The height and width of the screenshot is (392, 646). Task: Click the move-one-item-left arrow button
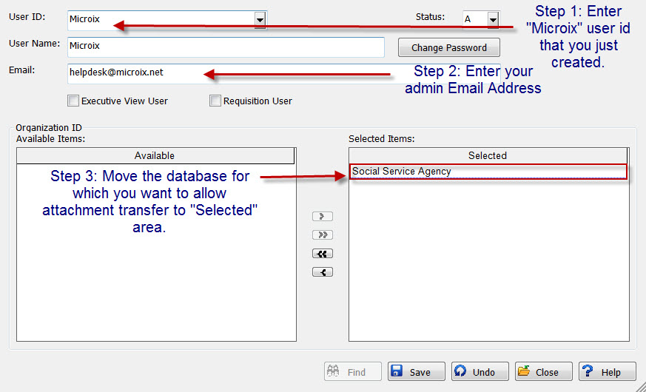coord(322,272)
